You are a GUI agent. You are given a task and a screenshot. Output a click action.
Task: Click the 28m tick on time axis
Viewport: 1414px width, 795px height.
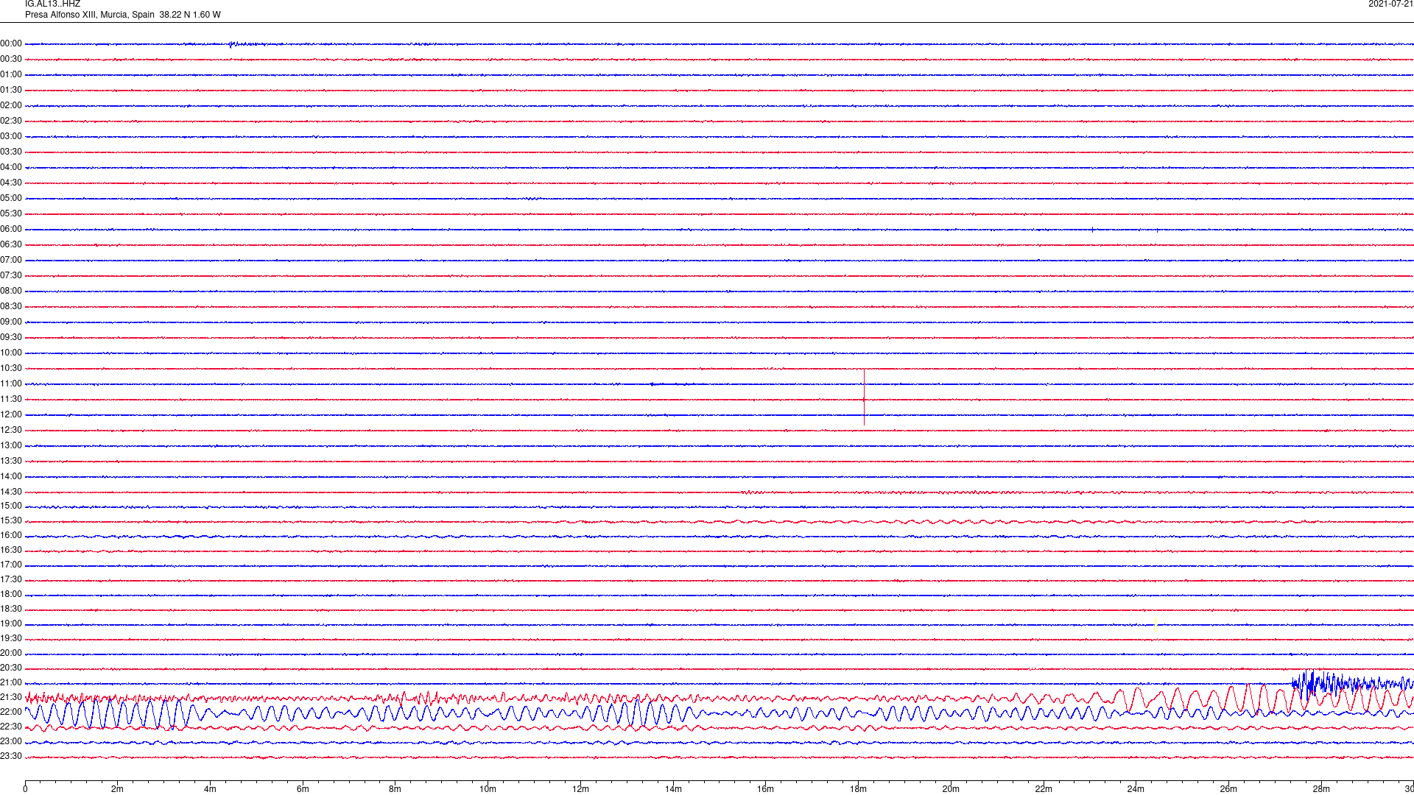coord(1321,789)
